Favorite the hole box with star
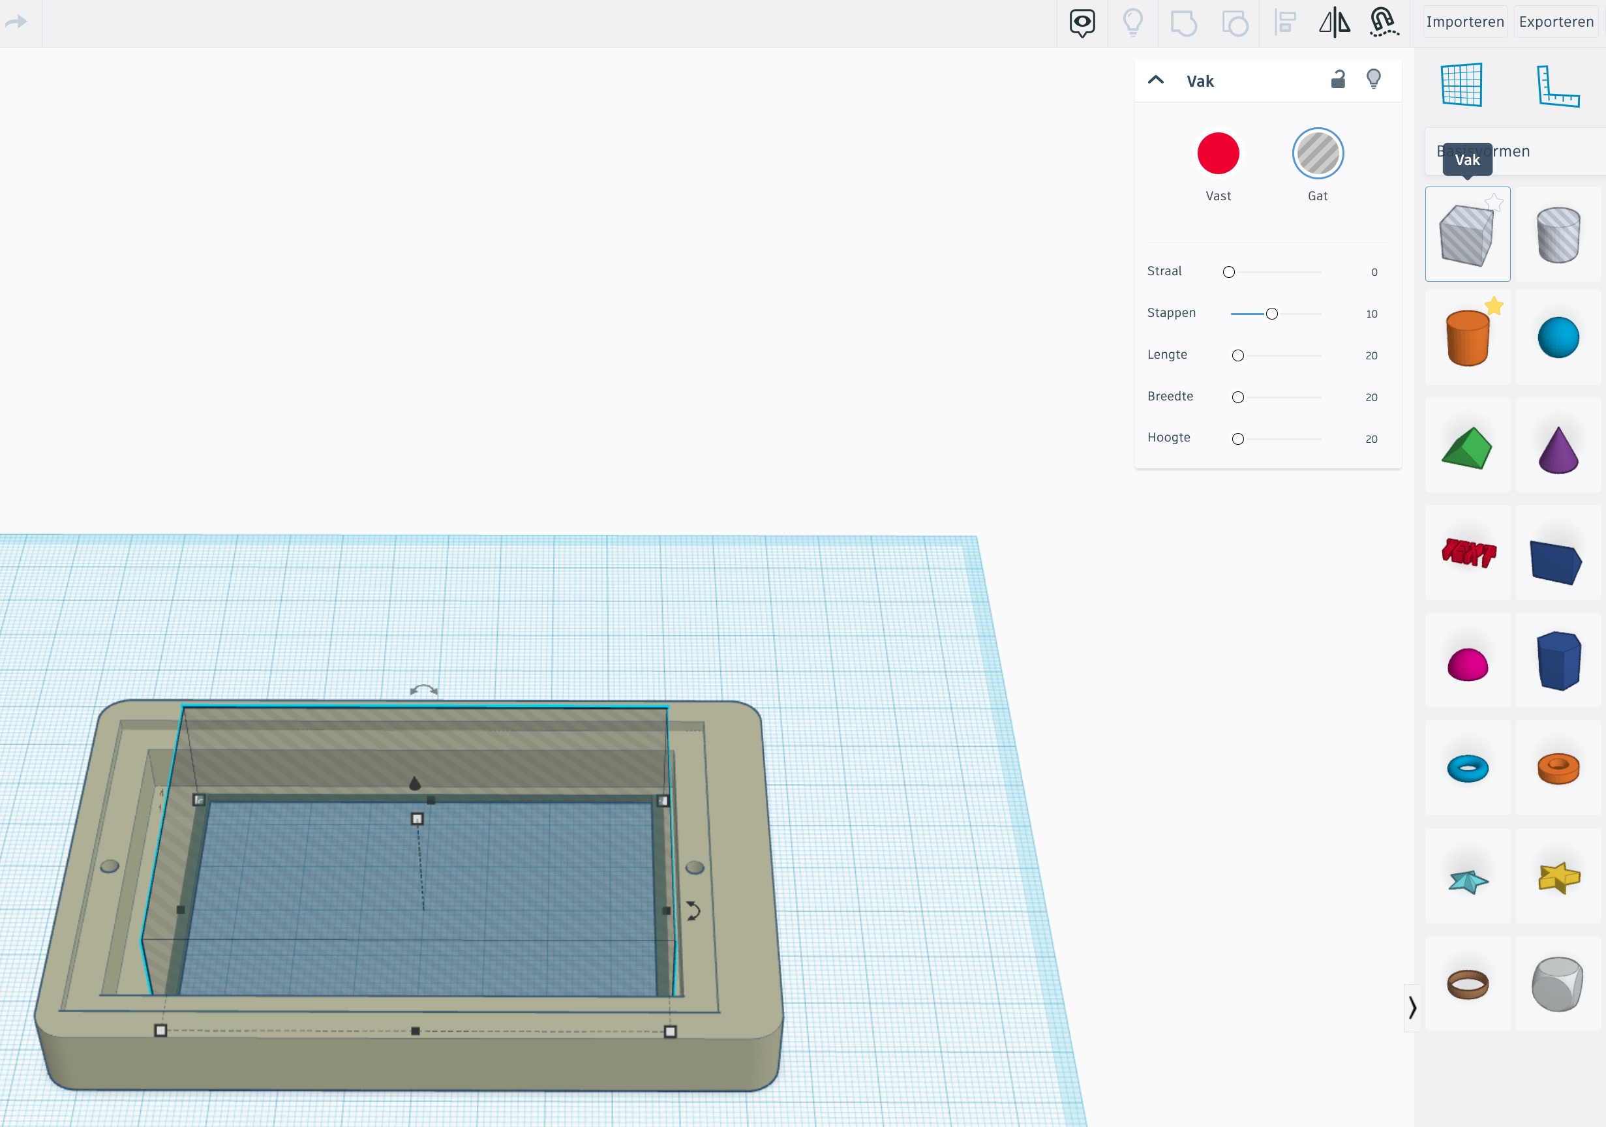 1493,202
